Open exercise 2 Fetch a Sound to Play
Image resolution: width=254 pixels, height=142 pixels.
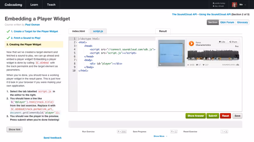25,38
